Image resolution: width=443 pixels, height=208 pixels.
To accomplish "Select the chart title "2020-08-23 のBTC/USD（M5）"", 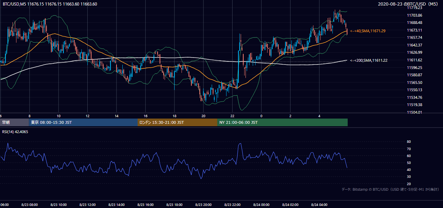I will [409, 4].
